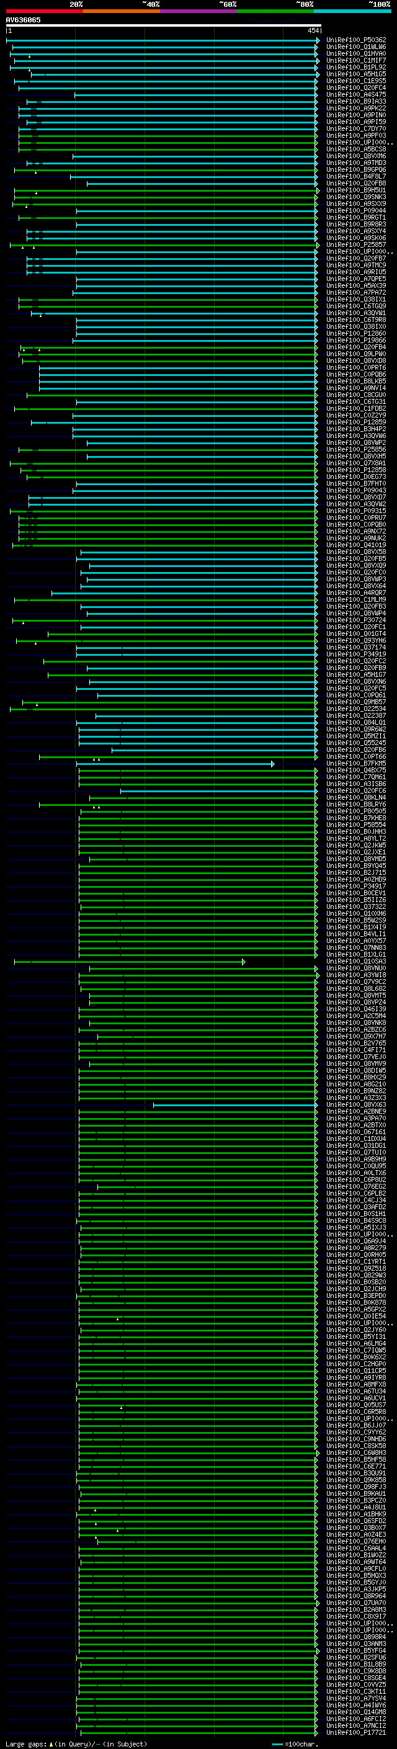Click hit label UniRef100_B2SFU6
The height and width of the screenshot is (1749, 397).
(x=356, y=1657)
